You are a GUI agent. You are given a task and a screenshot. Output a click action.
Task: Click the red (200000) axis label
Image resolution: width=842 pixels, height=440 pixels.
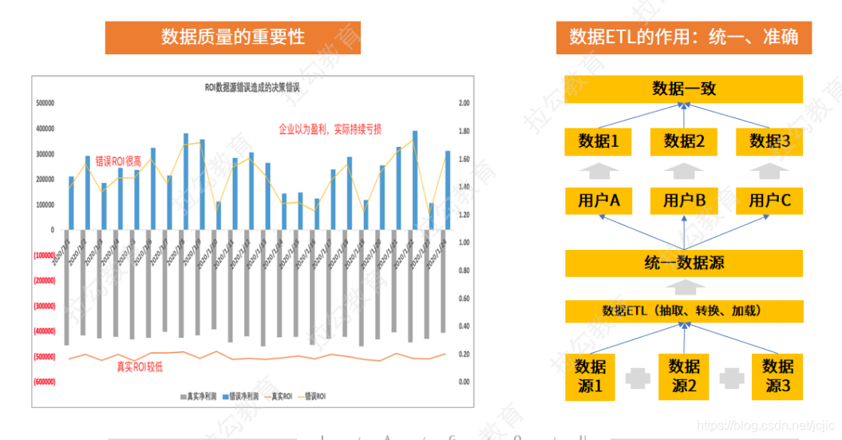point(45,280)
